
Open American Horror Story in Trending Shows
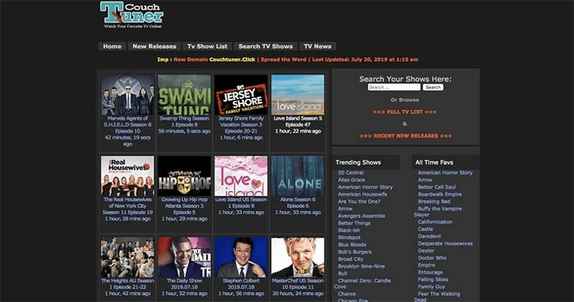(x=365, y=187)
